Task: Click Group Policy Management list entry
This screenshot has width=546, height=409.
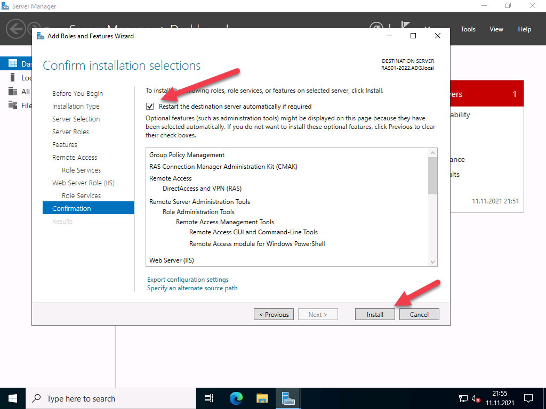Action: pos(187,155)
